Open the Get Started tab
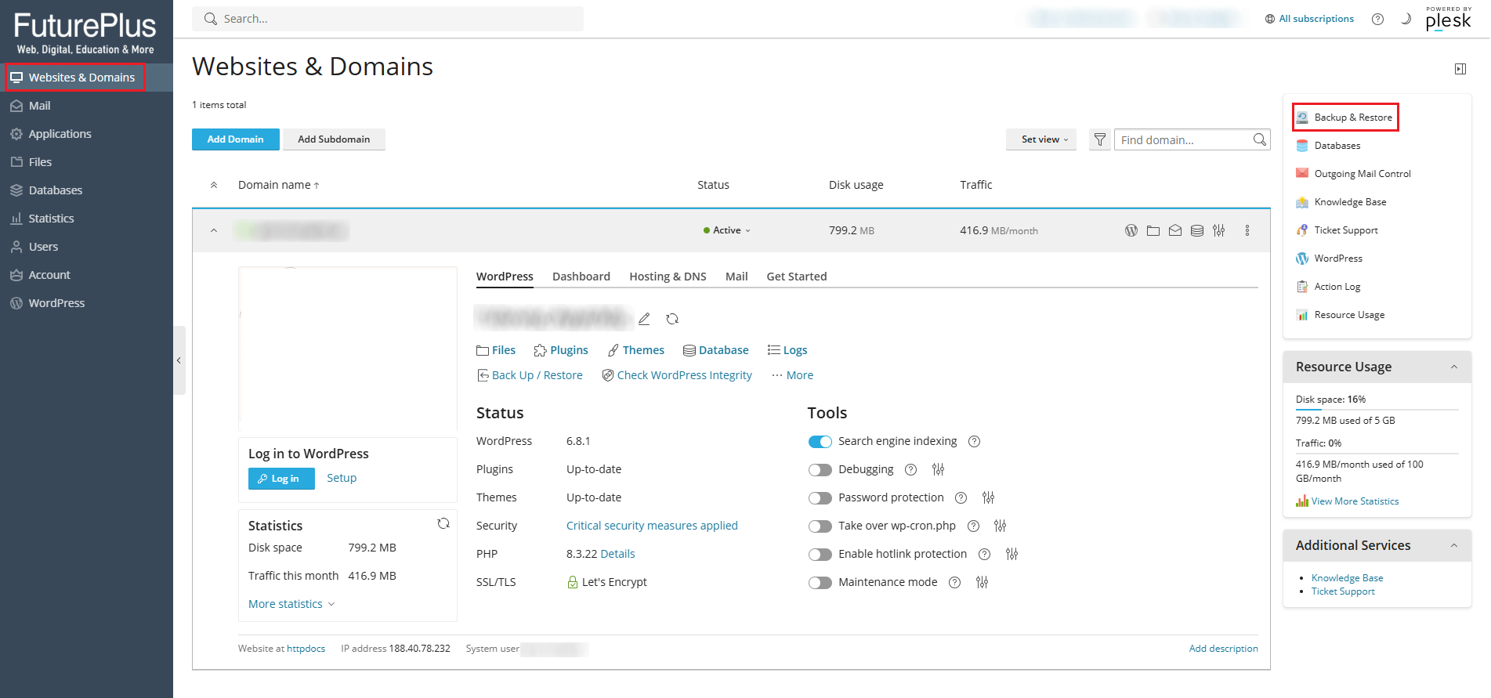 tap(797, 277)
